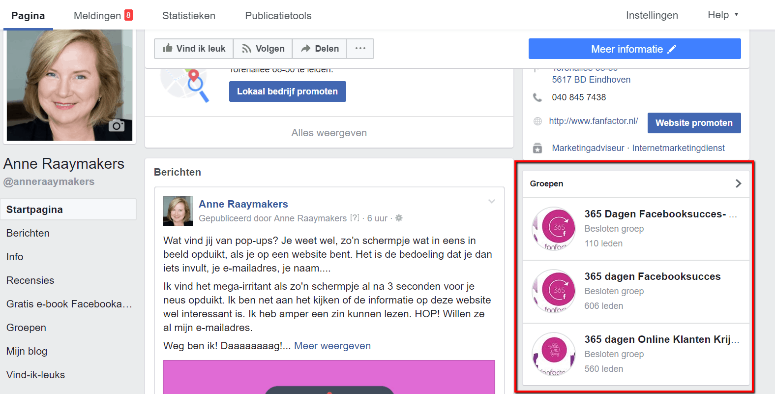Click the Anne Raaymakers post author name

coord(243,204)
